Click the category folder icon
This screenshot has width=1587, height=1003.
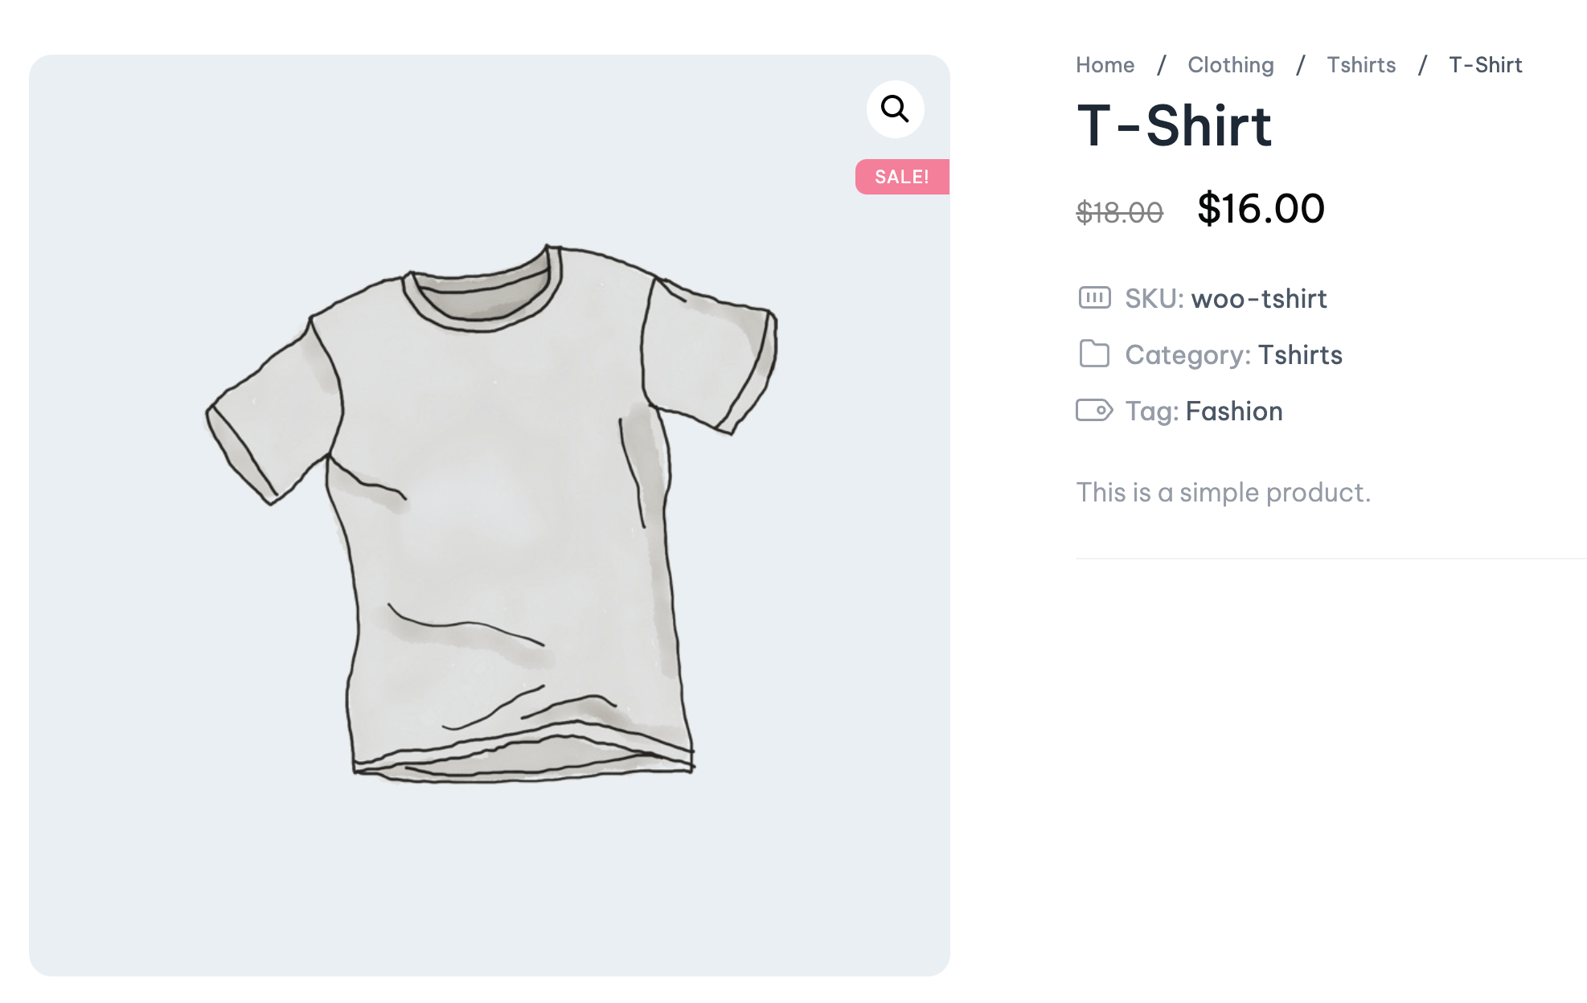click(1094, 354)
